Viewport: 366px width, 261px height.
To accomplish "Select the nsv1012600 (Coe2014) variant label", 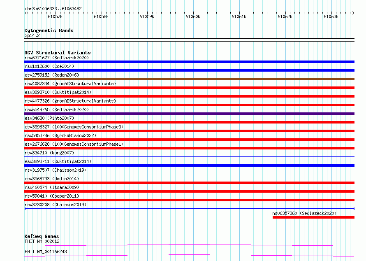I will [49, 66].
